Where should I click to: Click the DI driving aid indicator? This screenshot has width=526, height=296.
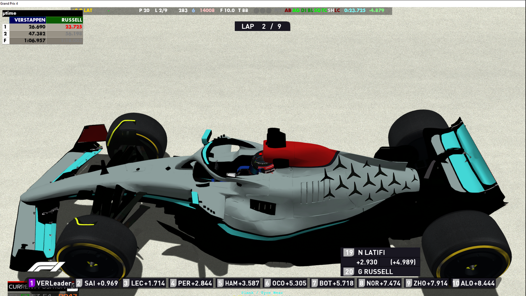(x=303, y=10)
